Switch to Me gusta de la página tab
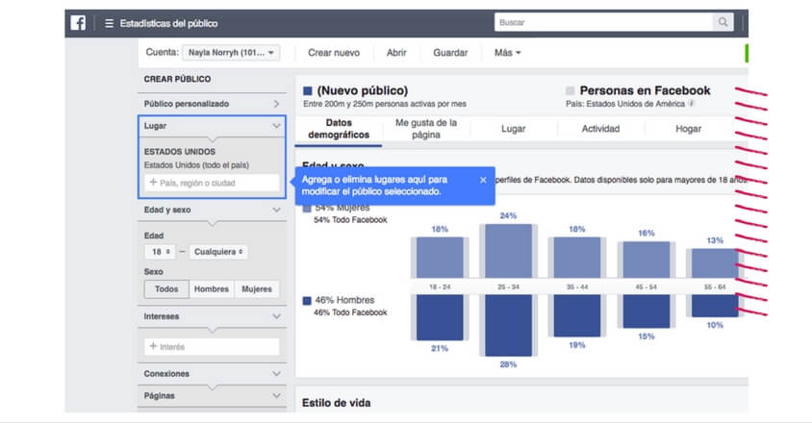This screenshot has width=812, height=423. pyautogui.click(x=426, y=129)
